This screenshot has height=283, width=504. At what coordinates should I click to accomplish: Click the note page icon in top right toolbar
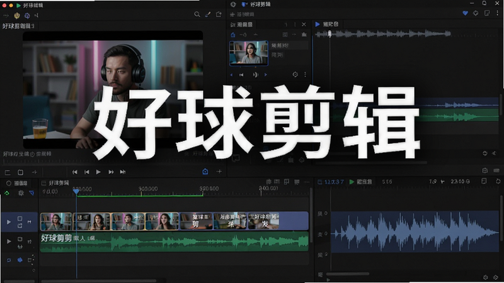[487, 13]
